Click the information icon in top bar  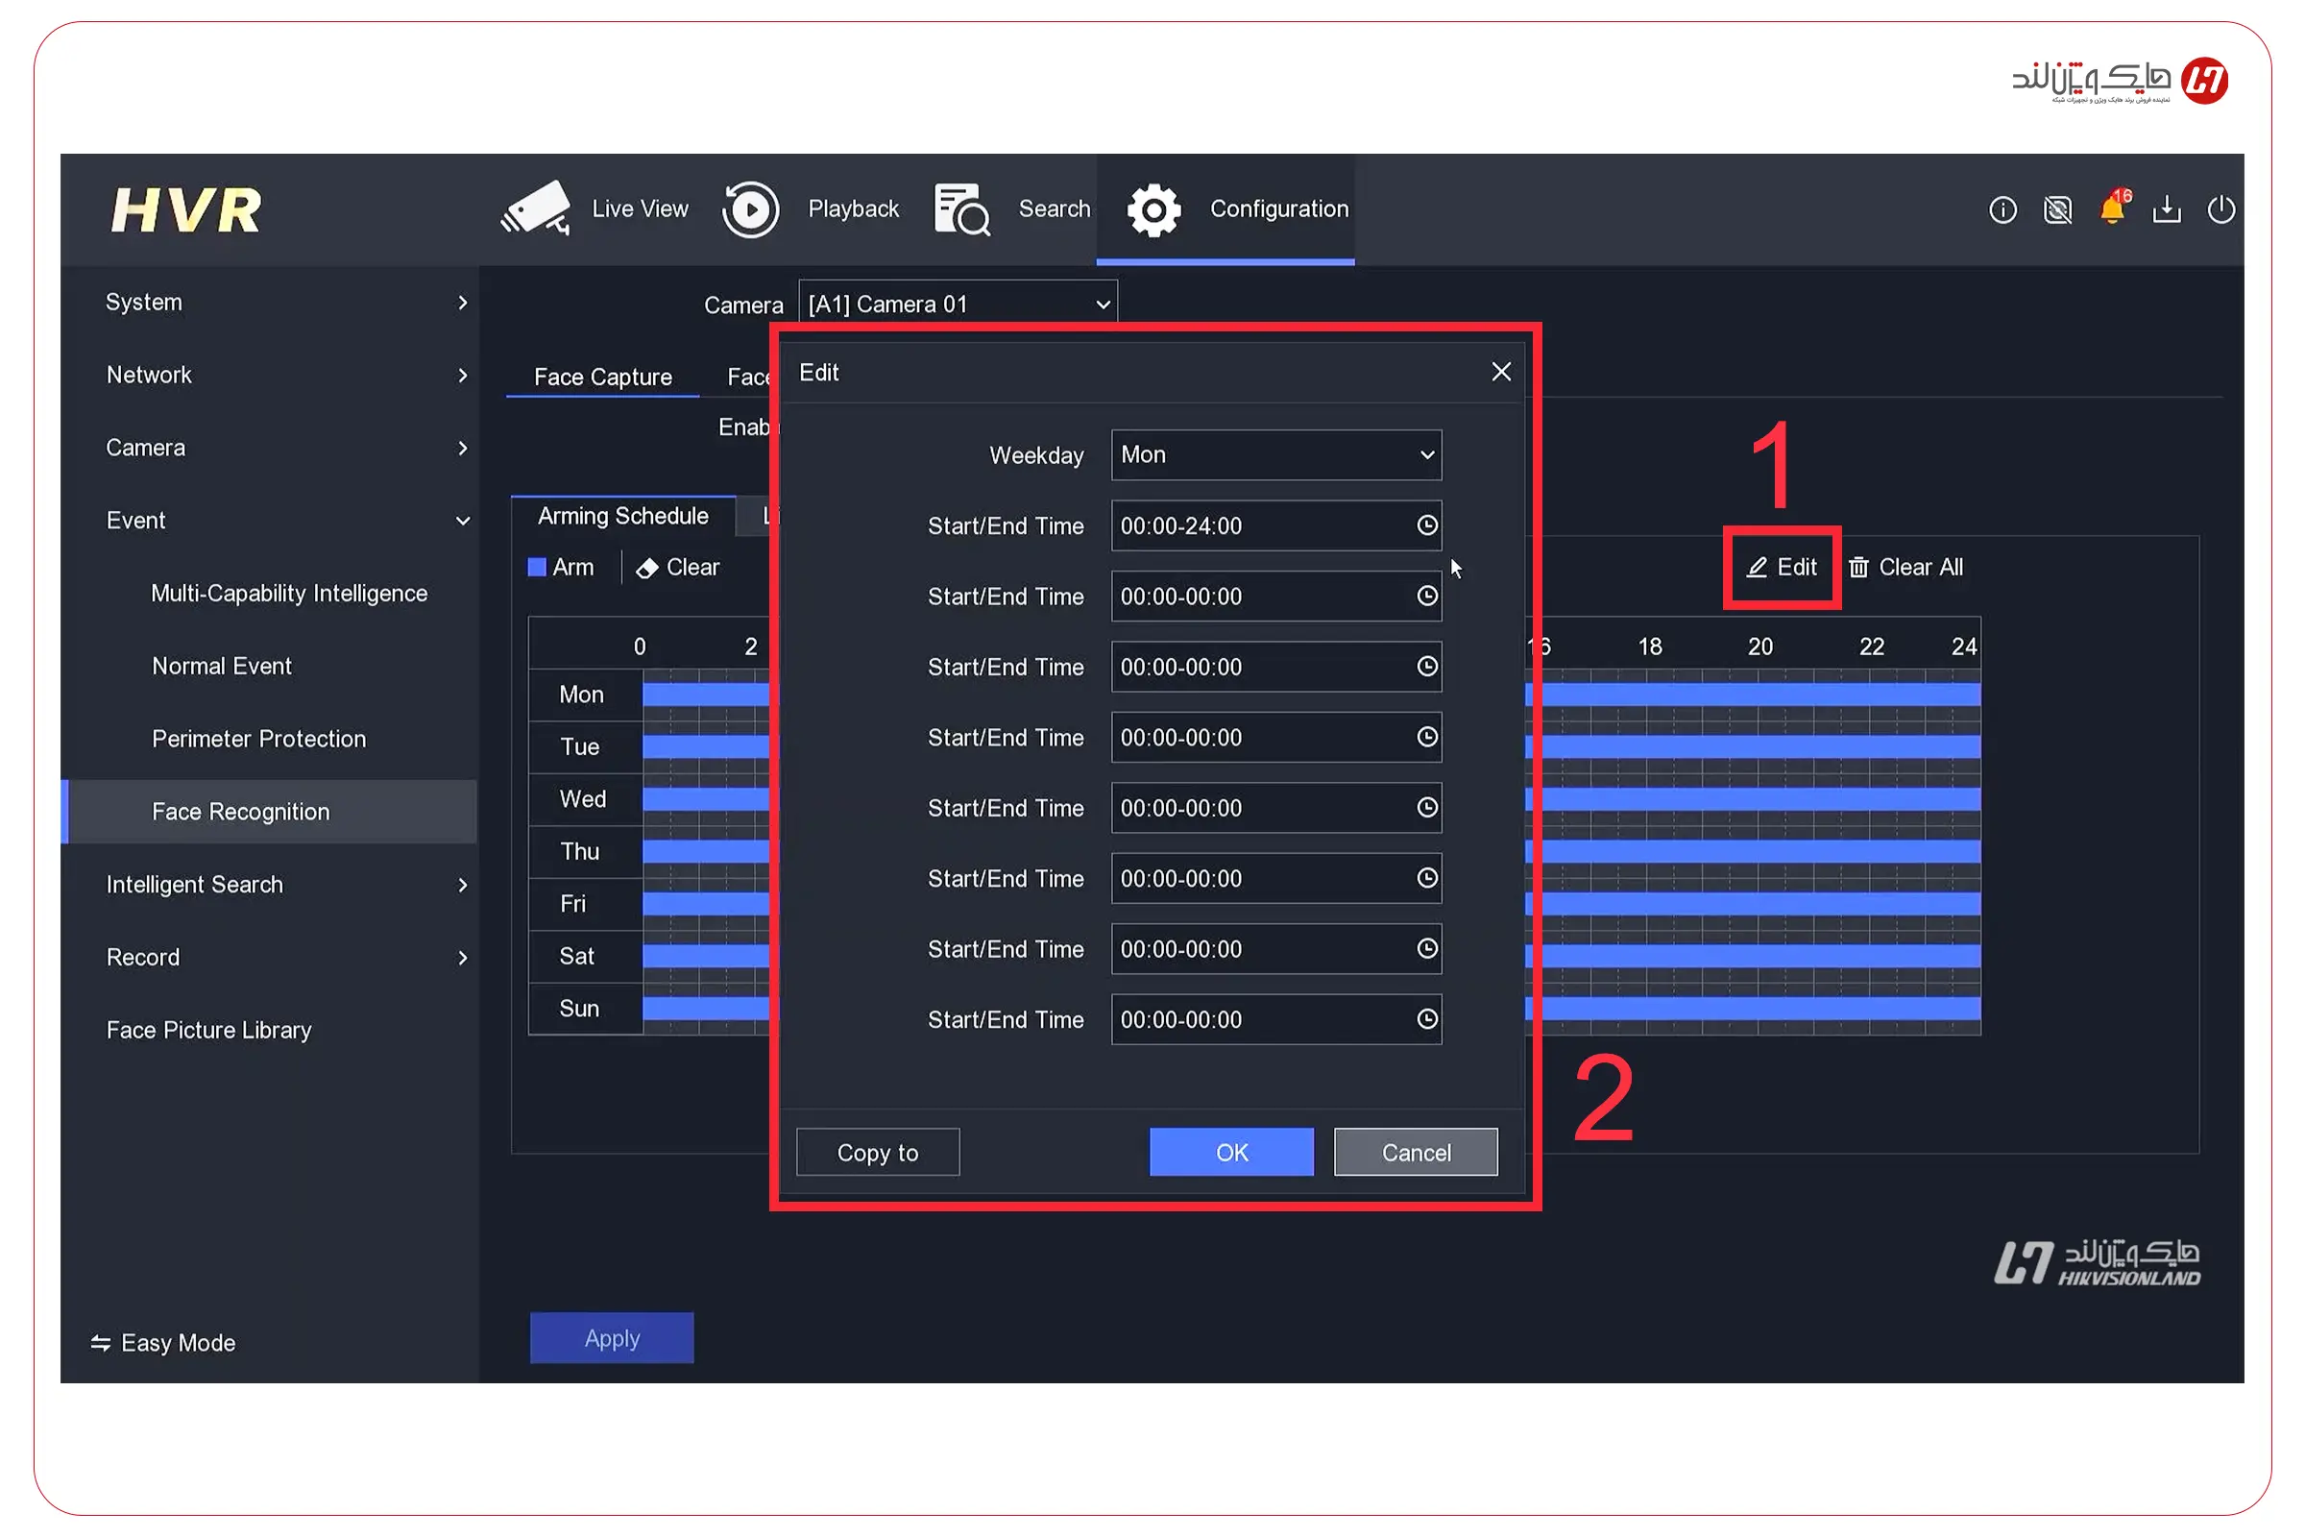point(2002,208)
